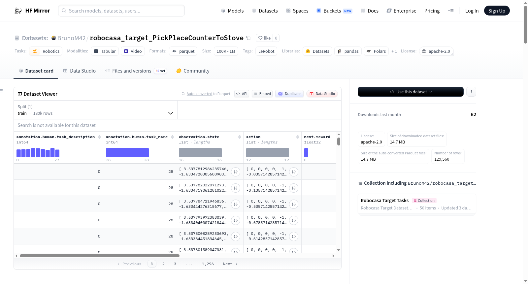Expand observation.state JSON for 3.537784721946836 row
The height and width of the screenshot is (284, 528).
(x=236, y=204)
